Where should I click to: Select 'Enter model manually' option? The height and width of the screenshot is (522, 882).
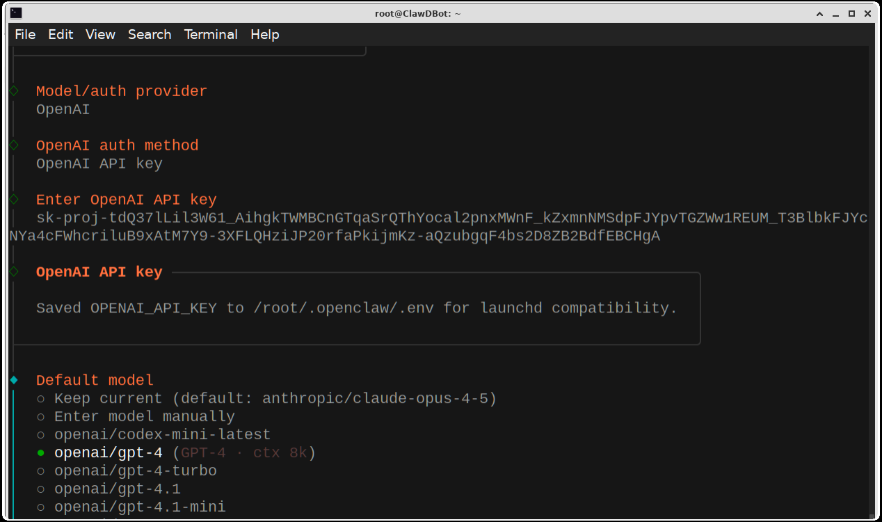pos(136,417)
